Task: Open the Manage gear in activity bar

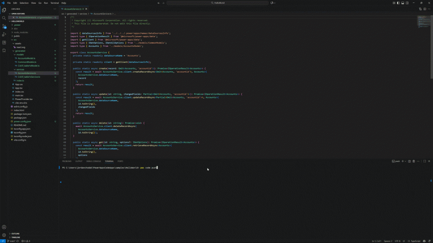Action: (x=4, y=235)
